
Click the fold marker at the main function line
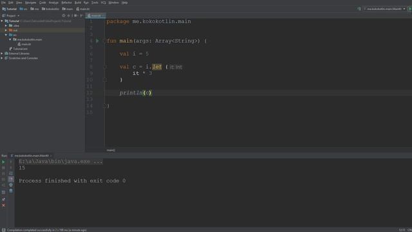(x=104, y=41)
